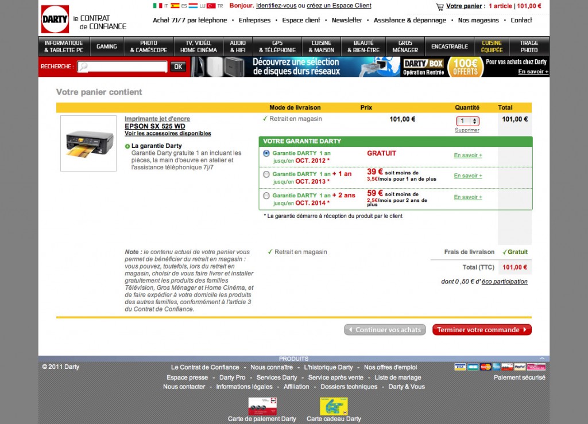Screen dimensions: 588x424
Task: Click the search OK button
Action: 178,67
